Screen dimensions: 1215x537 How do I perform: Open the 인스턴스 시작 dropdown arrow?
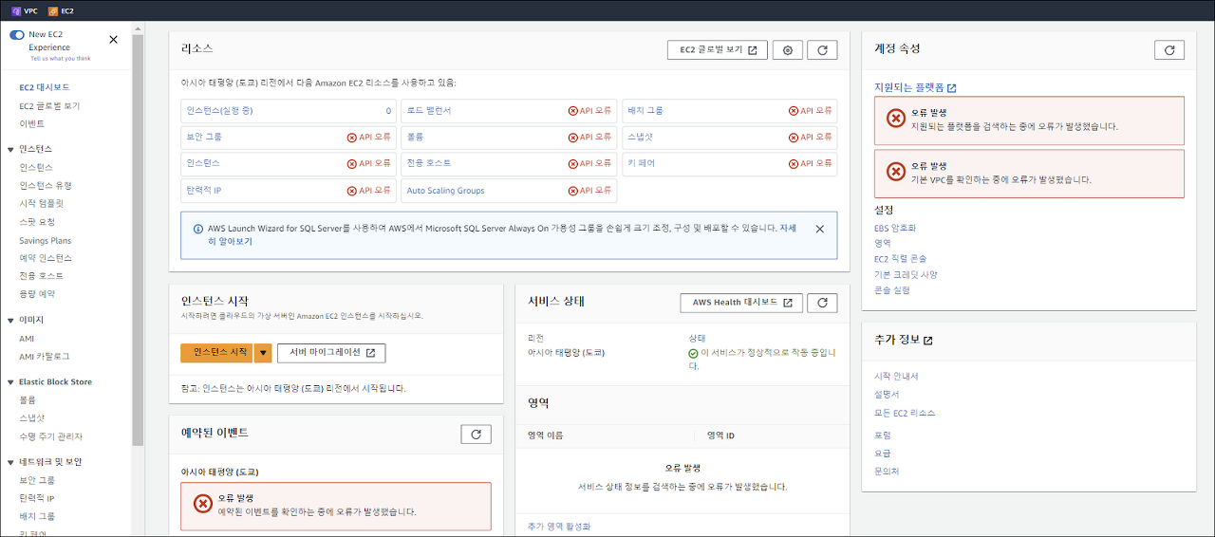click(x=263, y=352)
